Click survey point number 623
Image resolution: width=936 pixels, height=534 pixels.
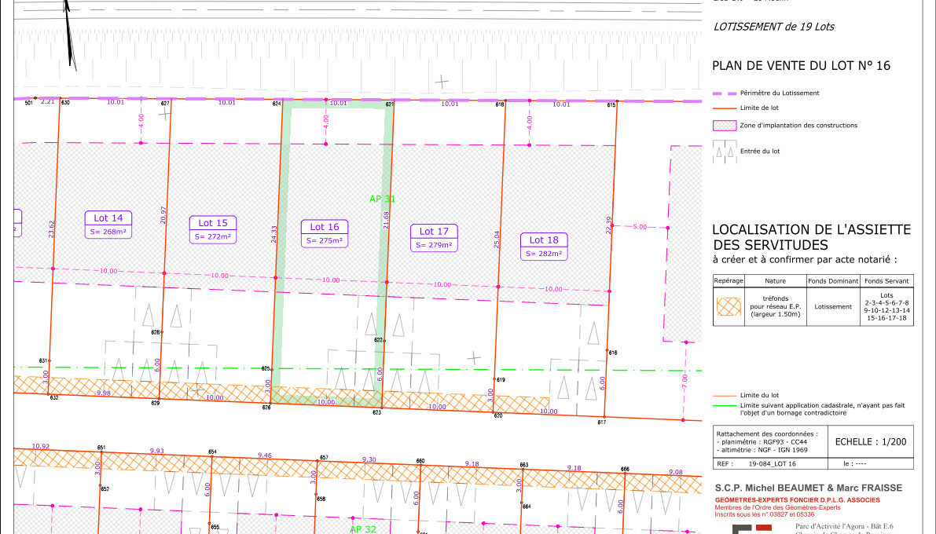point(376,412)
